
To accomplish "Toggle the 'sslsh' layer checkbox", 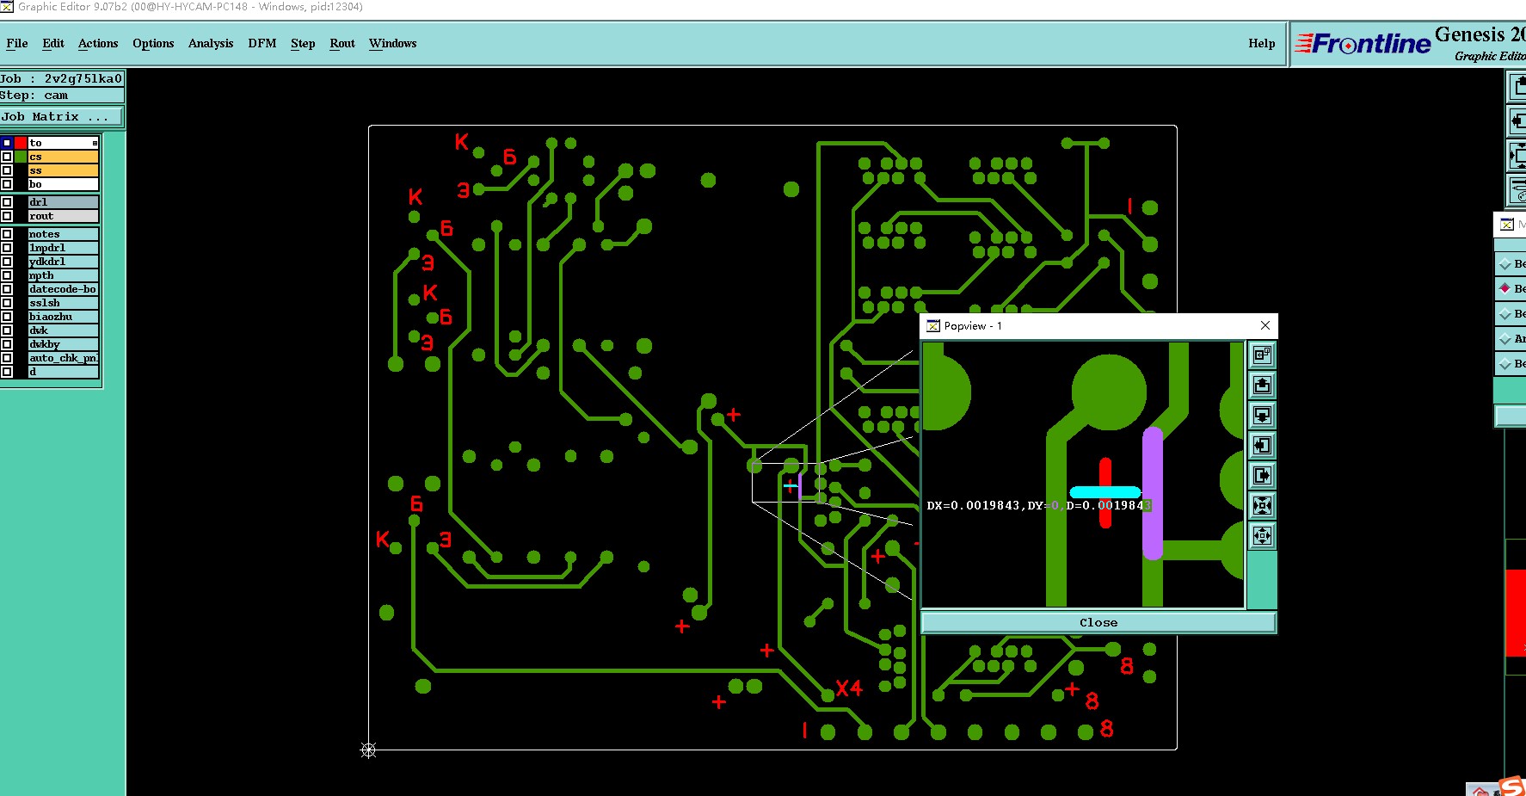I will click(x=7, y=303).
